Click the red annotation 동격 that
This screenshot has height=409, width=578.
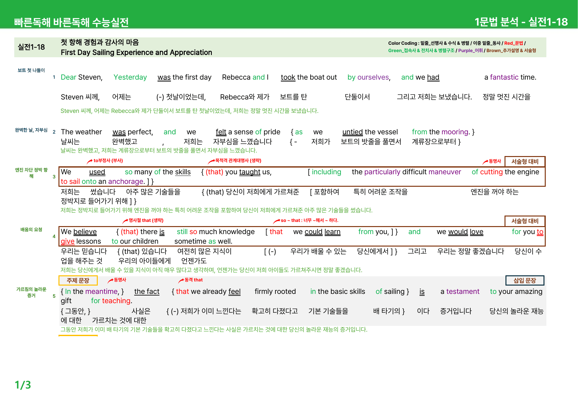[x=194, y=280]
